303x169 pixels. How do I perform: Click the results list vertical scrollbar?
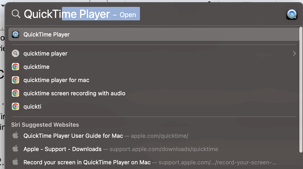[300, 90]
